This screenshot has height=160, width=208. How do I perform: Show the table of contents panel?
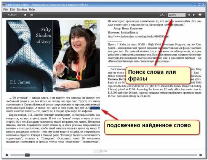(x=32, y=15)
